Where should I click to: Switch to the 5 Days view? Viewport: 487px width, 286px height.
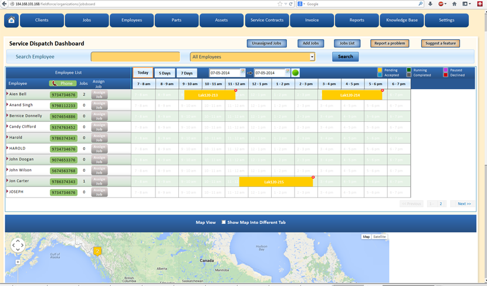point(165,73)
